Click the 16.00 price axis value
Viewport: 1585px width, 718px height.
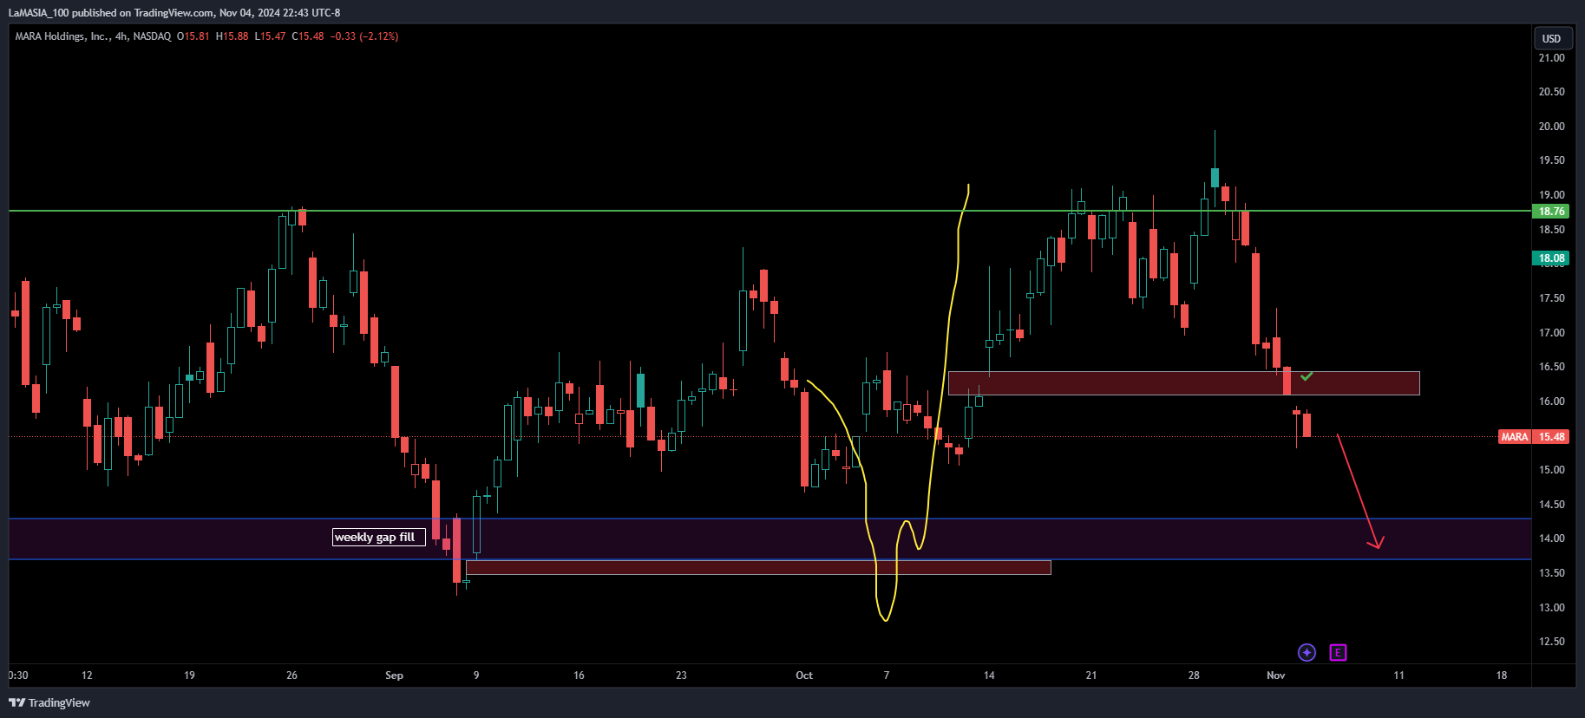pos(1551,401)
